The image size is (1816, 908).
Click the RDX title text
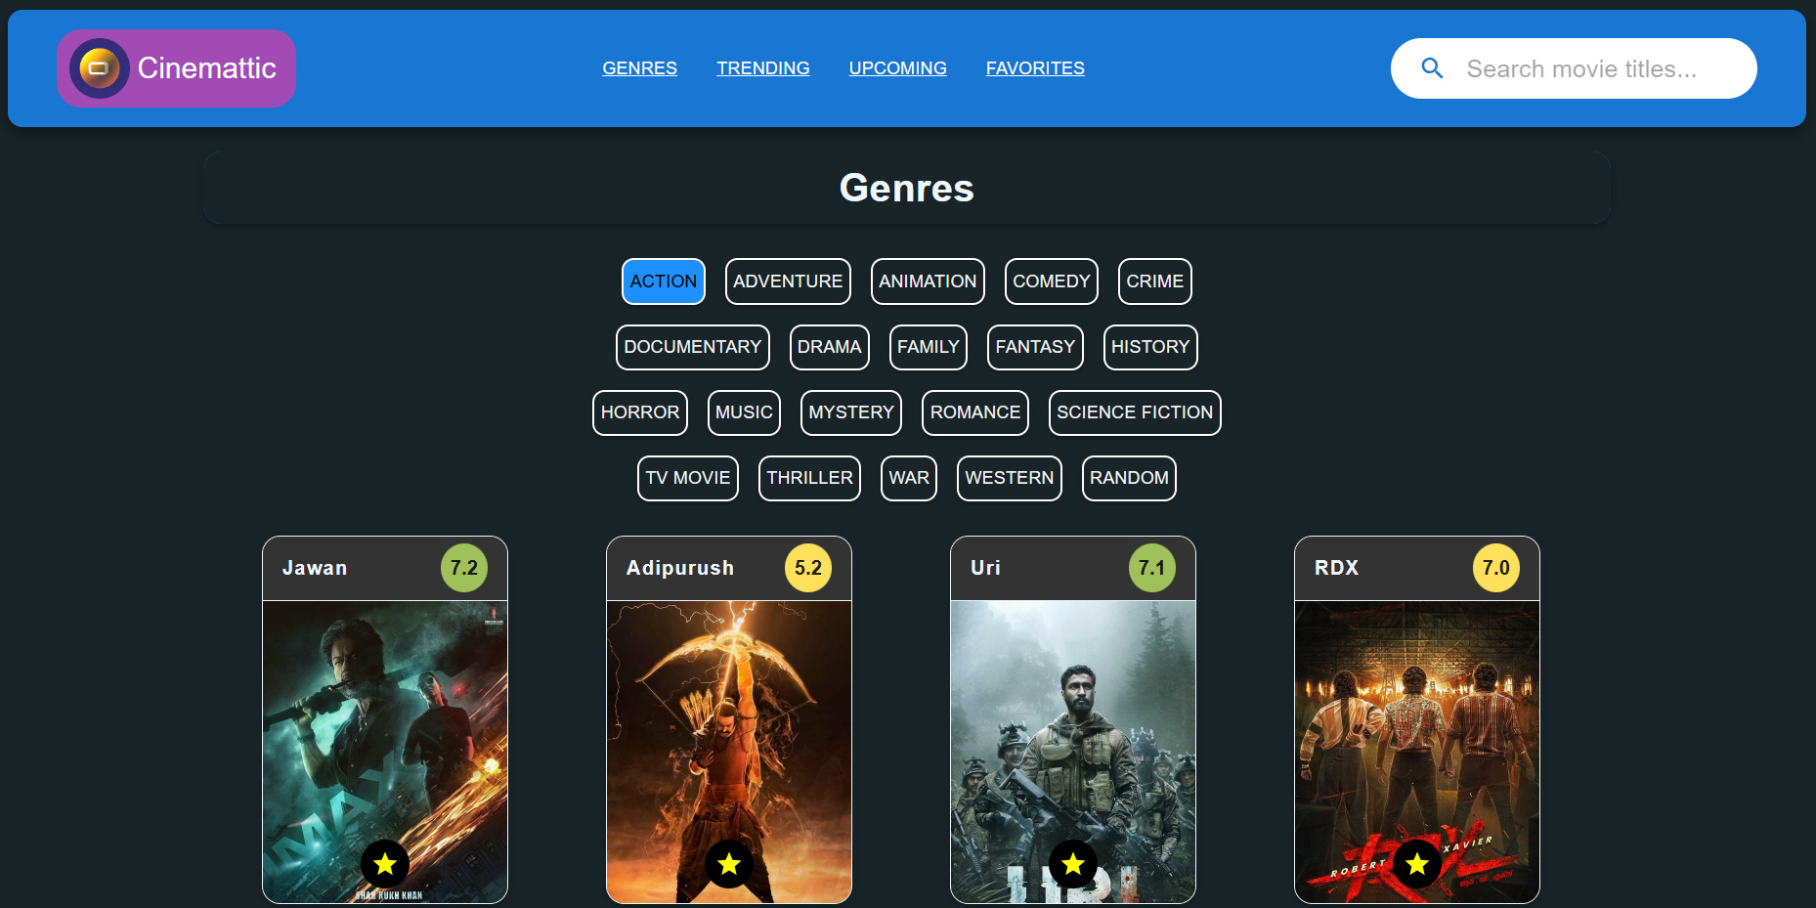pos(1336,568)
